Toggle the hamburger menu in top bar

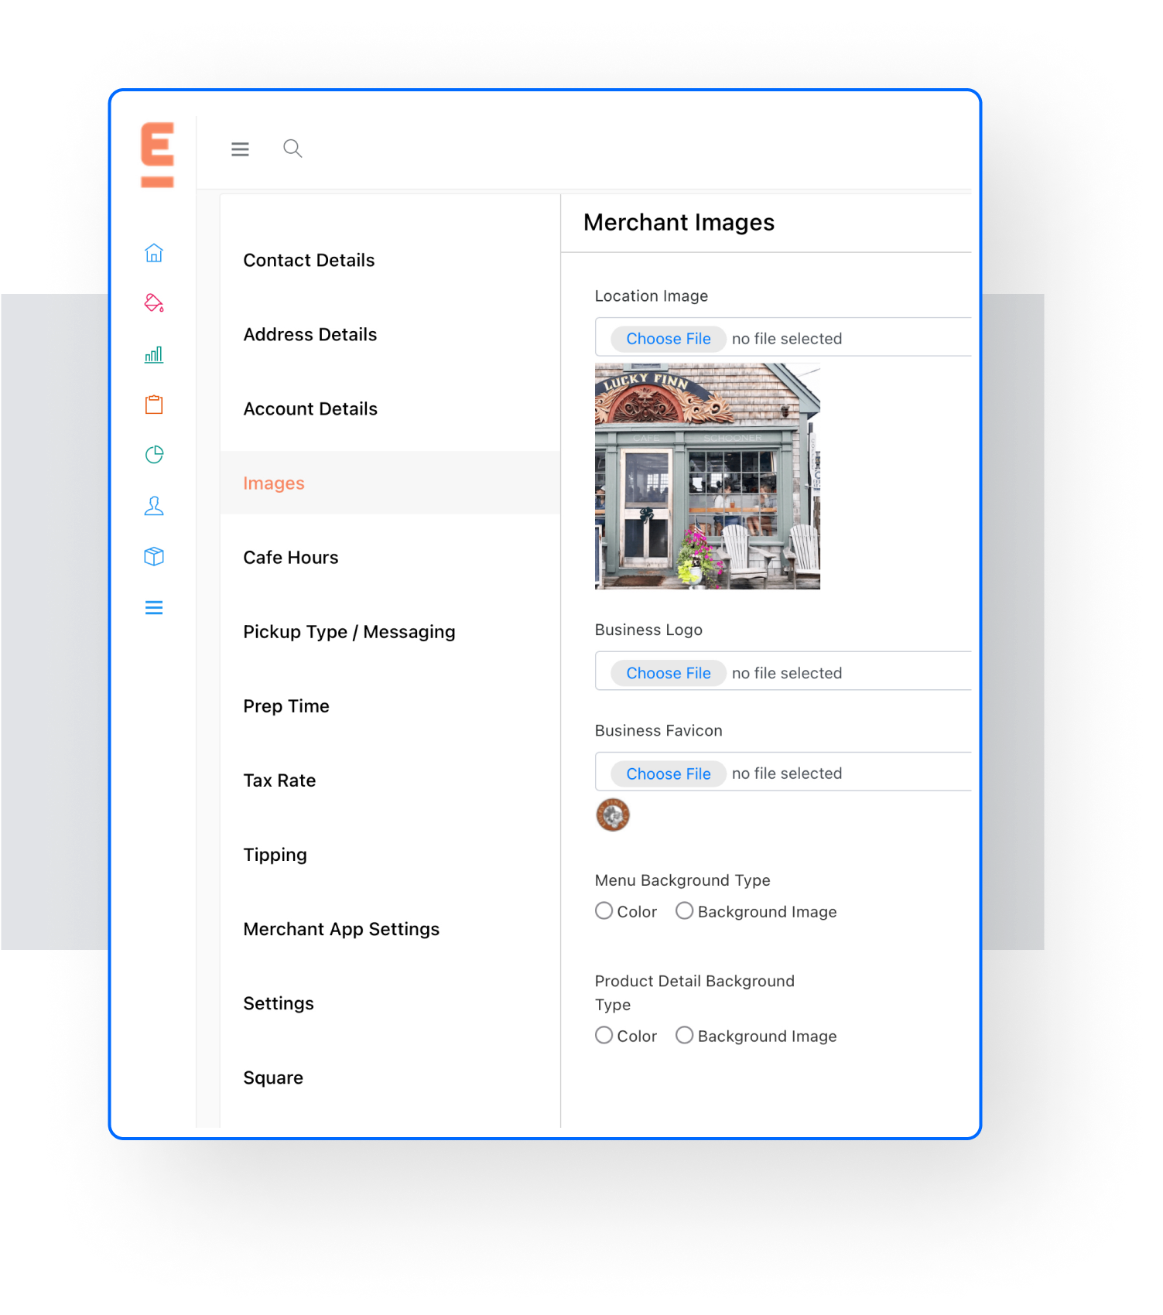(x=240, y=149)
